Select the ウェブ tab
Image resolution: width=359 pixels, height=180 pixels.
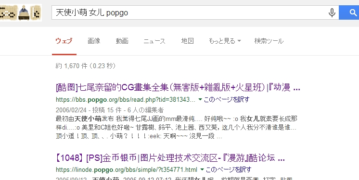click(64, 41)
